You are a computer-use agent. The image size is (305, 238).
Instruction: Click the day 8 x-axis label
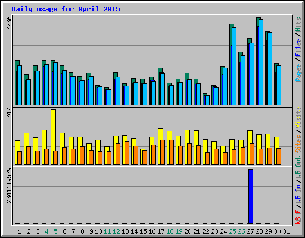(82, 231)
